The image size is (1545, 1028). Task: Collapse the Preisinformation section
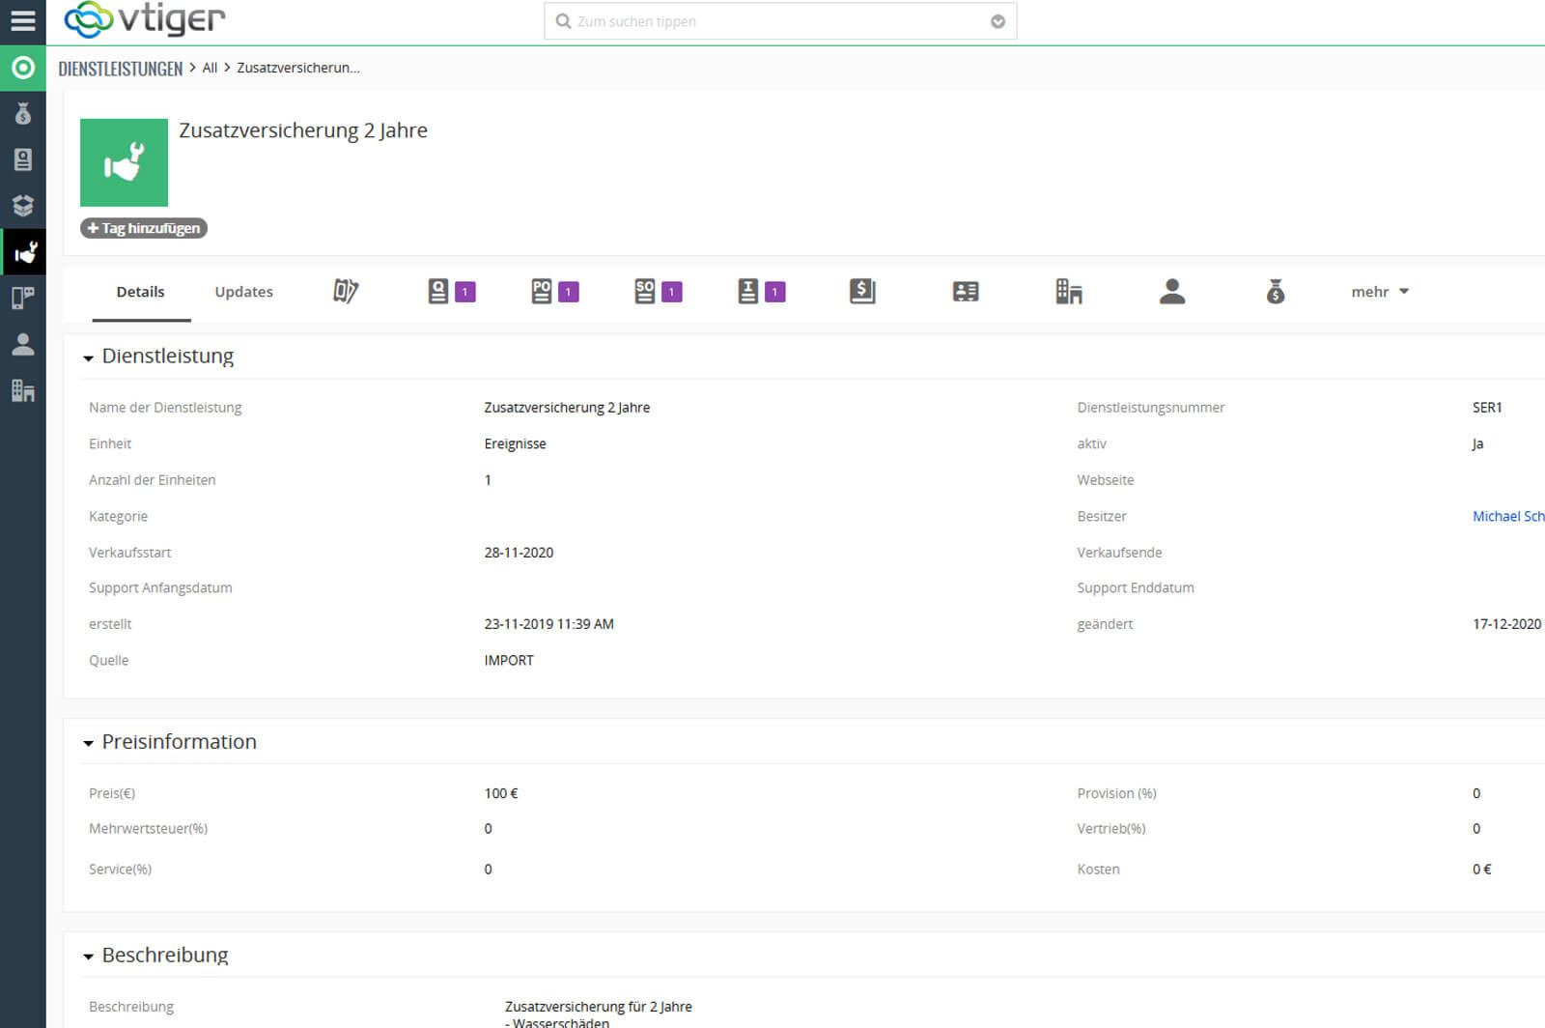tap(89, 744)
